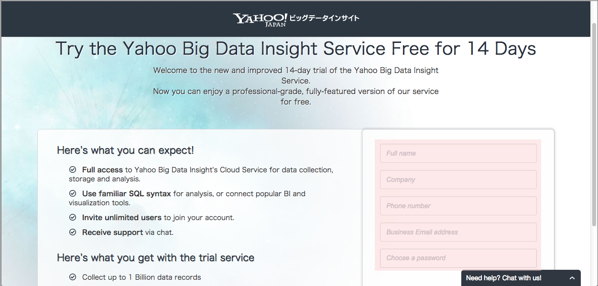This screenshot has width=598, height=286.
Task: Click the checkmark icon beside "Use familiar SQL syntax"
Action: [x=73, y=193]
